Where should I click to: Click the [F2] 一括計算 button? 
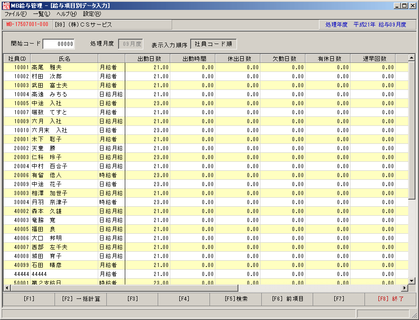(81, 299)
